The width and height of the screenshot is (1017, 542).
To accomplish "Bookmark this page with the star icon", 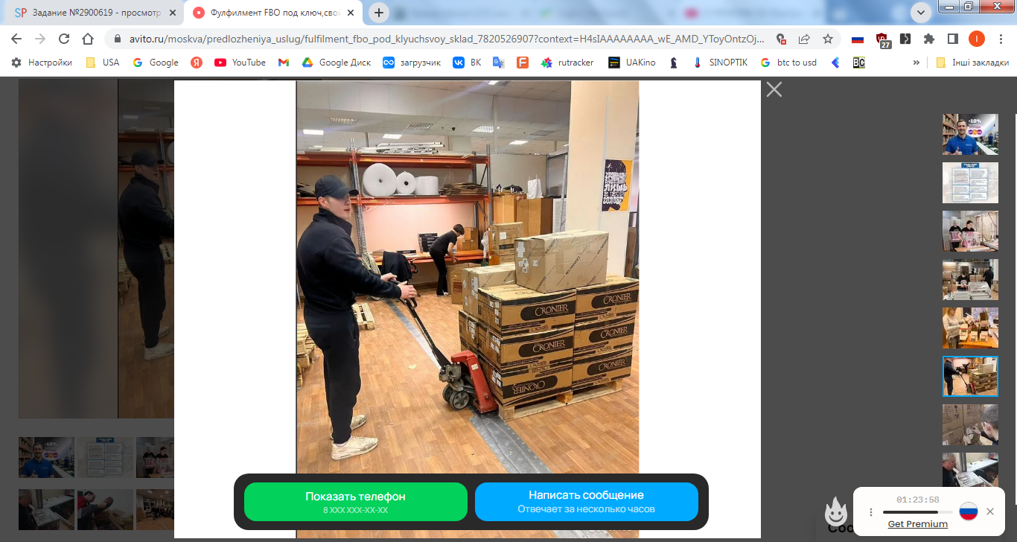I will pos(827,39).
